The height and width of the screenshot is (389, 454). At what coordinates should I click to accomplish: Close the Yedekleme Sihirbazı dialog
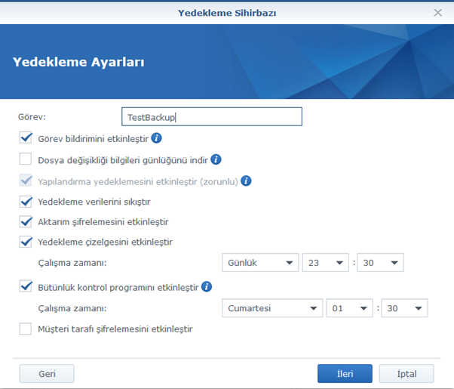click(437, 13)
